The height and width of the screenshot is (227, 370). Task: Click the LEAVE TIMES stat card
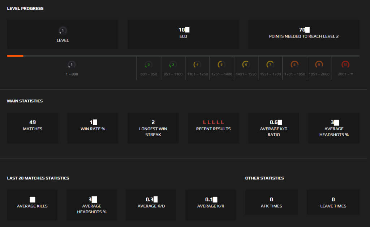(333, 202)
